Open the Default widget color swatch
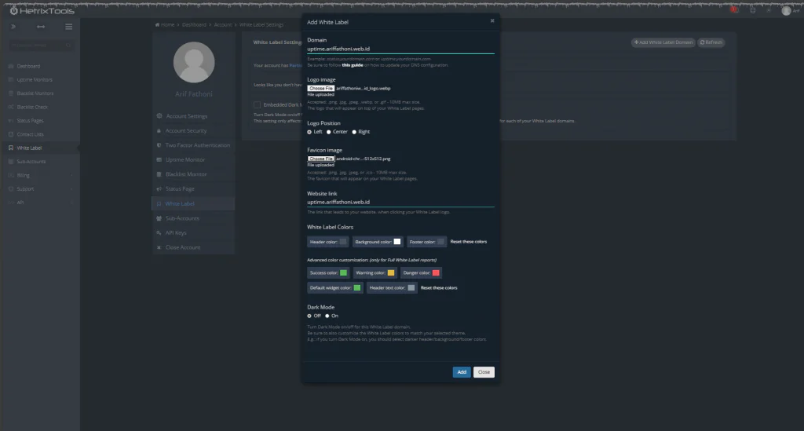This screenshot has height=431, width=804. 357,288
